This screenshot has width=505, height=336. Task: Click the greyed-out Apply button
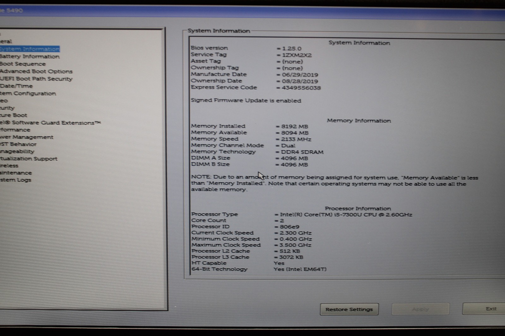tap(420, 309)
